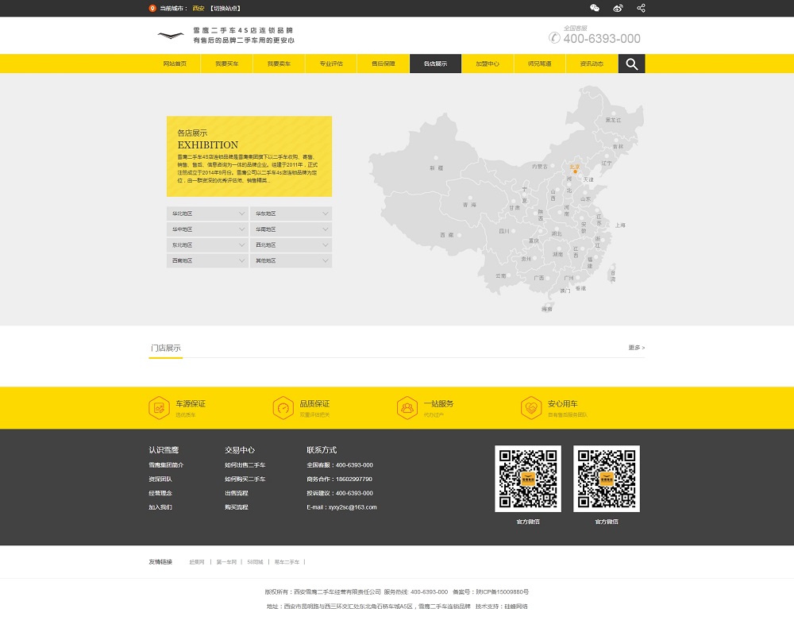This screenshot has width=794, height=620.
Task: Click the 一站服务 people icon
Action: [x=407, y=408]
